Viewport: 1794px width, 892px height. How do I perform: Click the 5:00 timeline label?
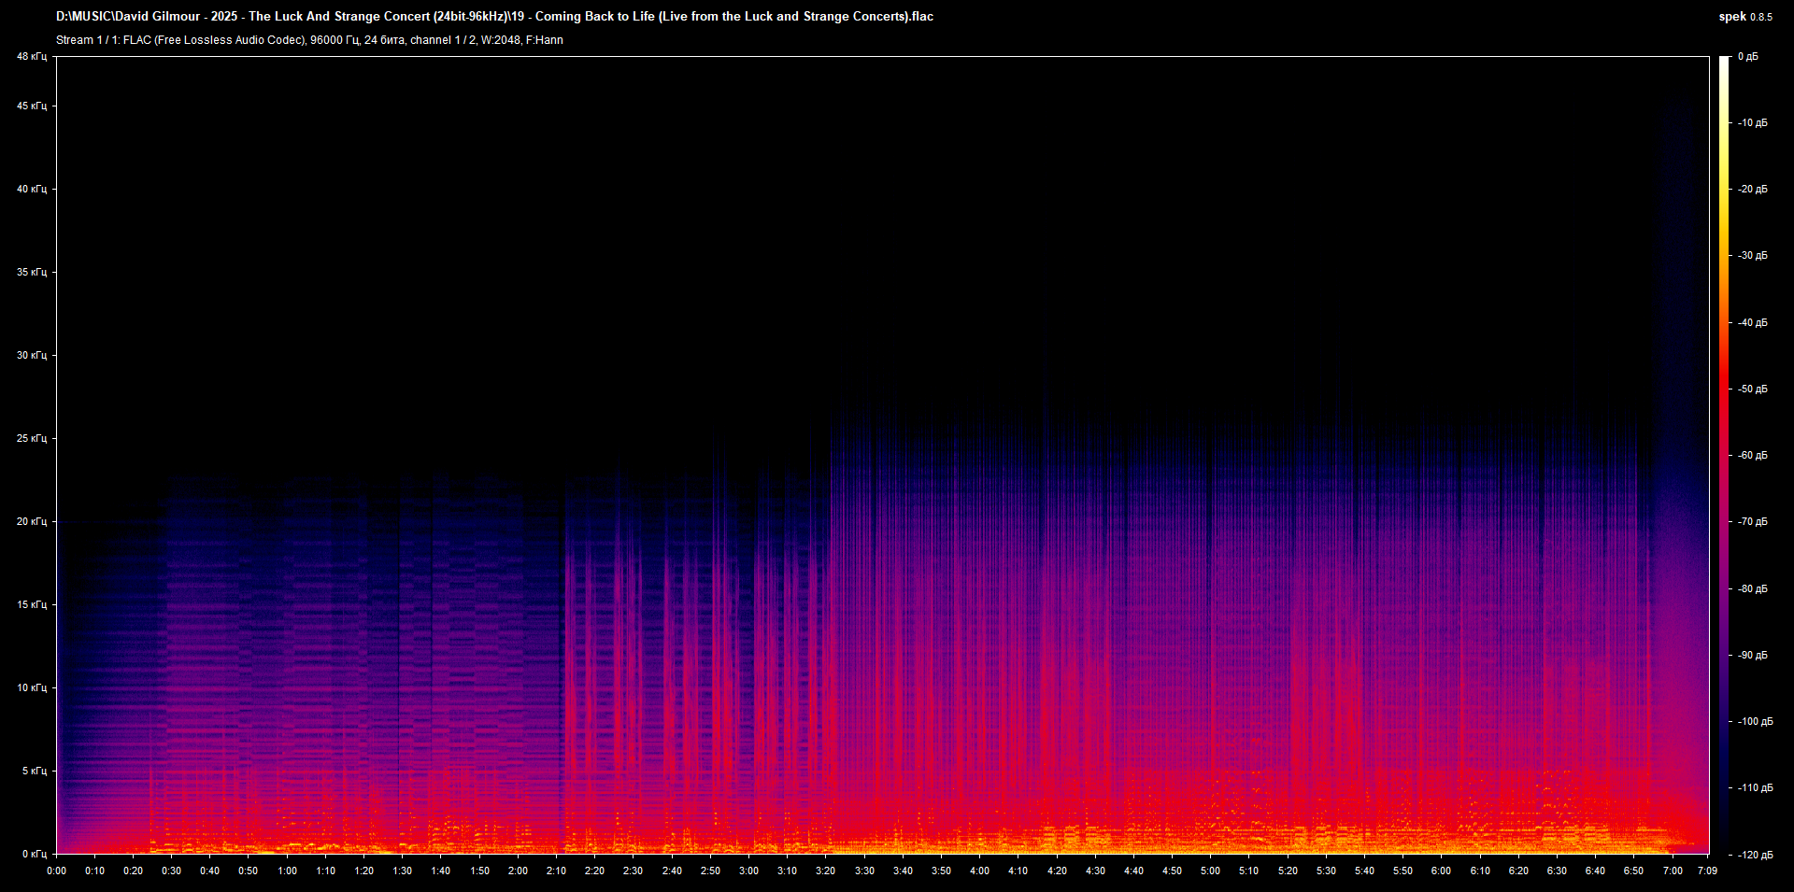pyautogui.click(x=1210, y=871)
